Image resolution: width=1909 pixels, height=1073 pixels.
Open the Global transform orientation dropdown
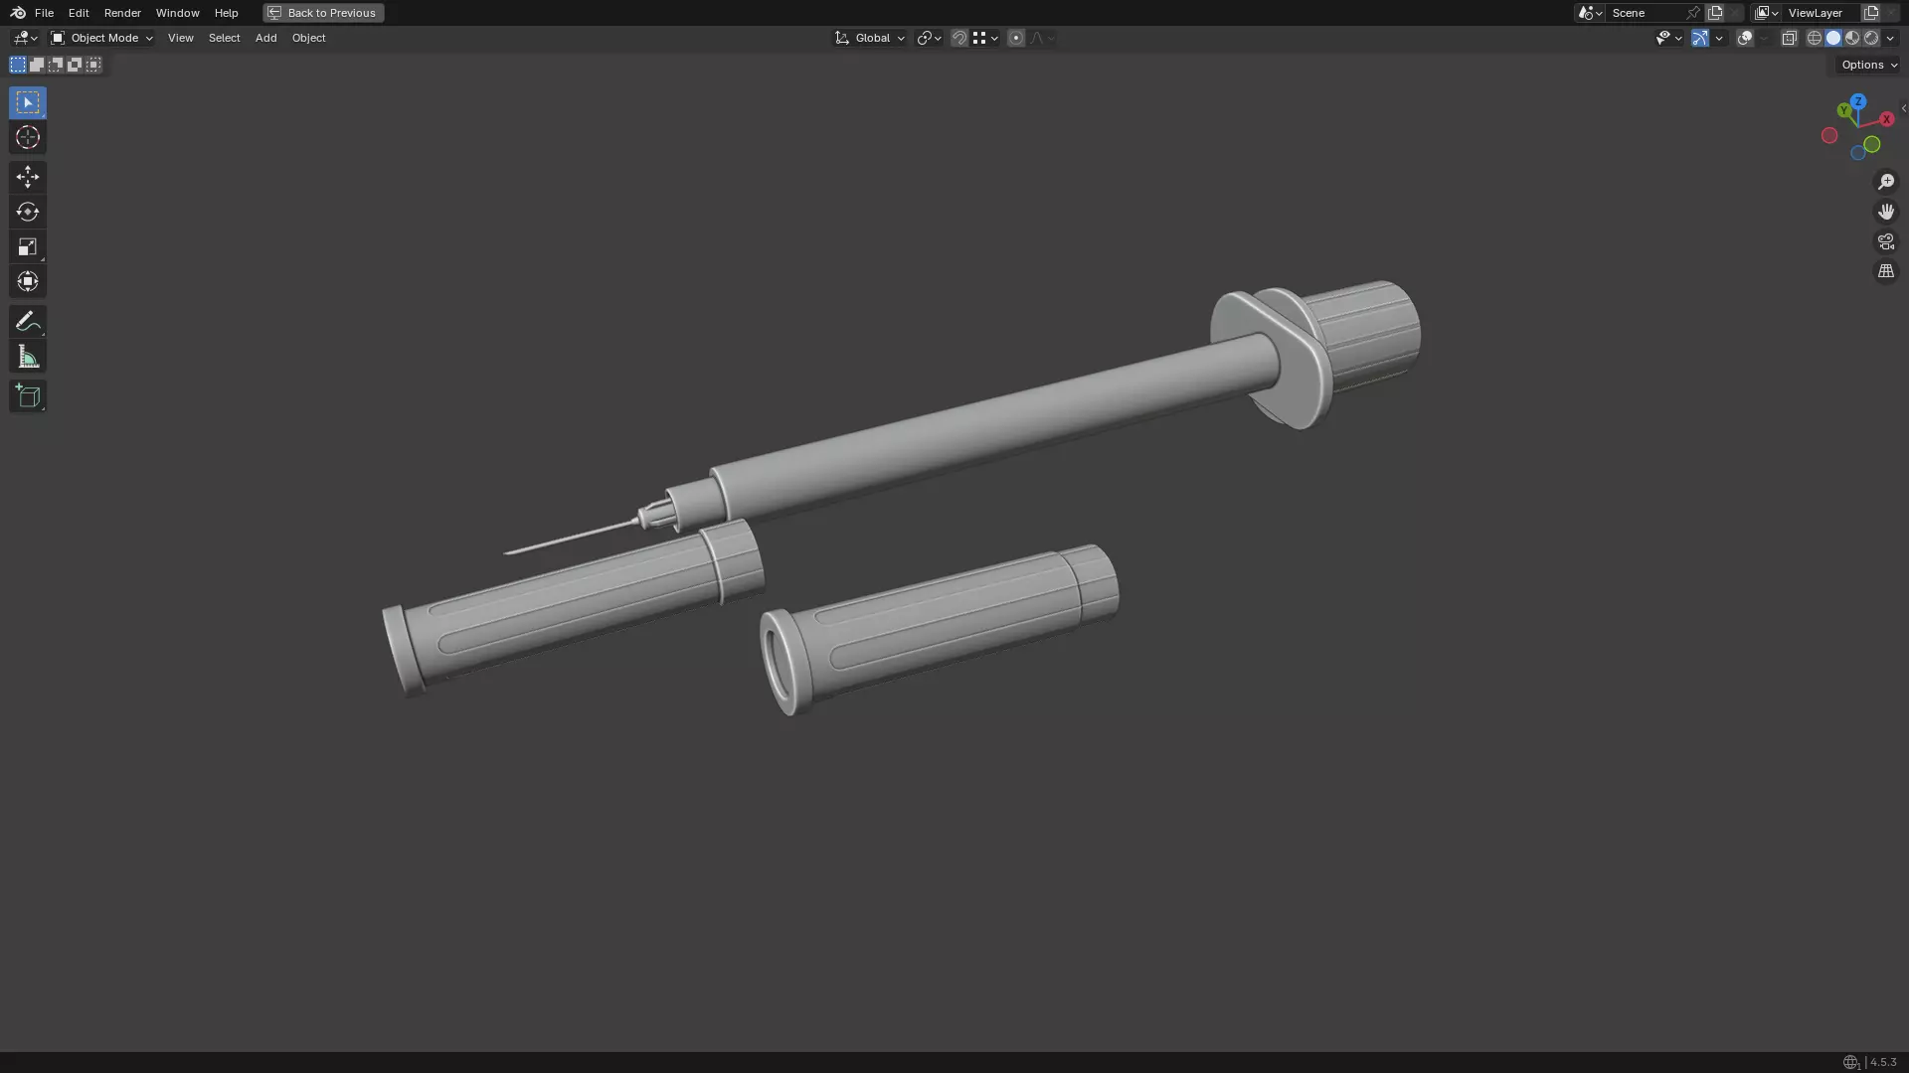point(870,38)
